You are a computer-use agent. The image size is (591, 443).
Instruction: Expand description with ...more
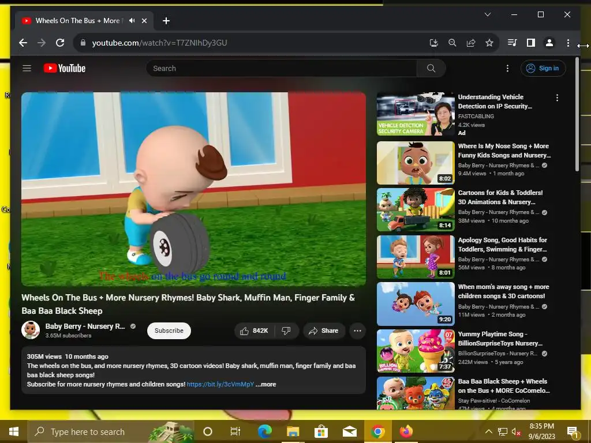[x=265, y=384]
